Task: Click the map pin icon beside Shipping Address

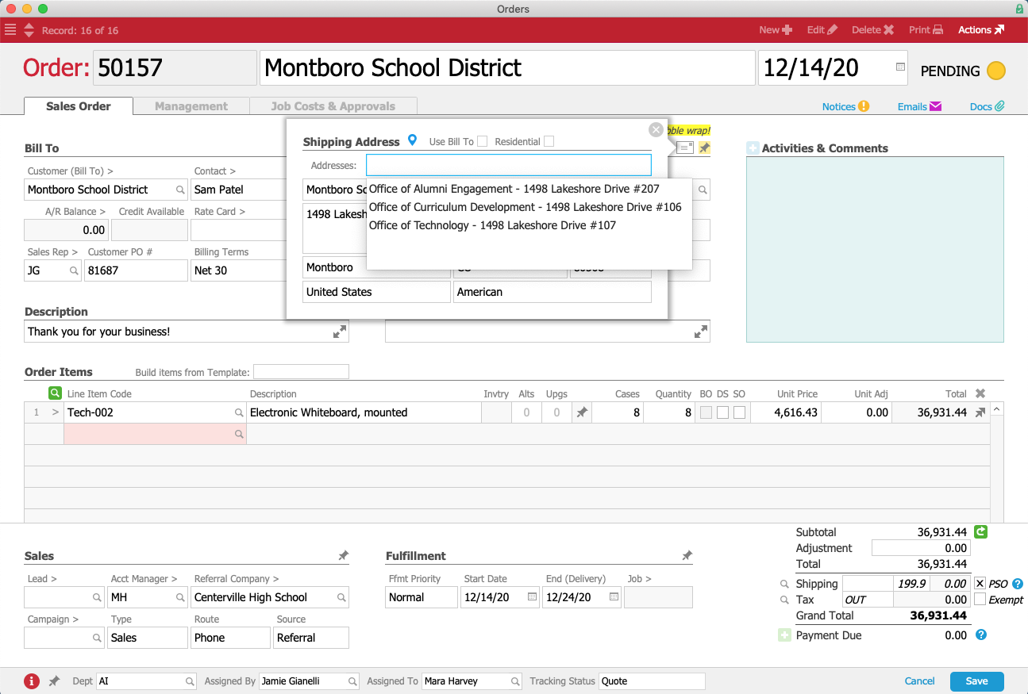Action: pyautogui.click(x=412, y=140)
